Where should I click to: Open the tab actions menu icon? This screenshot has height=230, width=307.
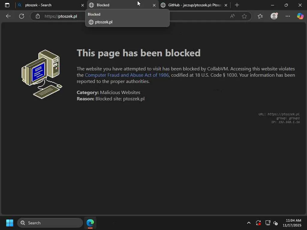coord(7,5)
